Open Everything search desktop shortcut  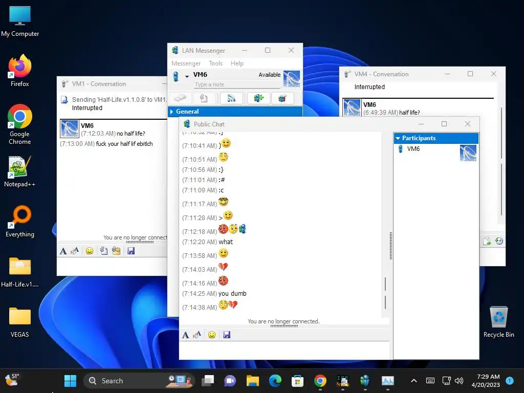20,221
